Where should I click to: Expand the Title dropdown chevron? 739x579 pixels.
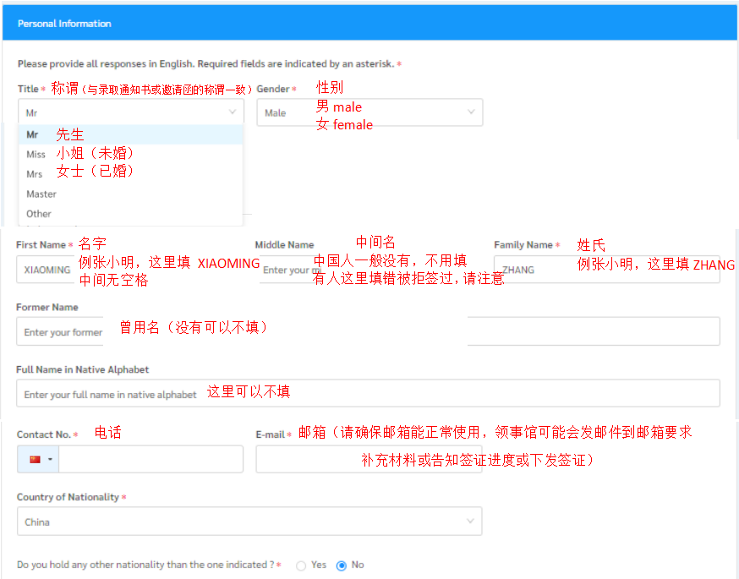(233, 112)
